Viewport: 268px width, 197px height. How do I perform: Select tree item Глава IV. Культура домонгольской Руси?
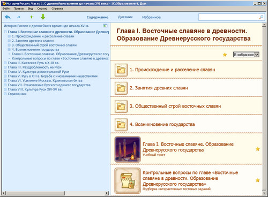39,72
